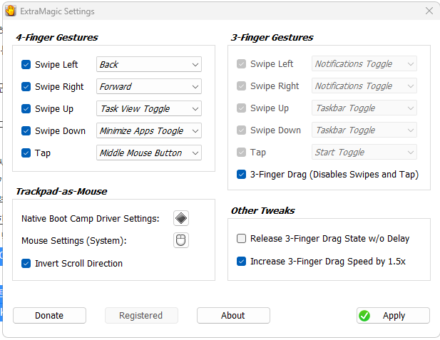The width and height of the screenshot is (440, 340).
Task: Open the Forward action dropdown
Action: pos(149,86)
